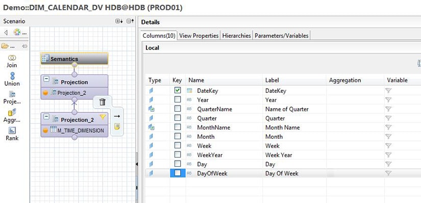Hide the palette with the double-arrow icon
Viewport: 421px width, 203px height.
(x=24, y=46)
